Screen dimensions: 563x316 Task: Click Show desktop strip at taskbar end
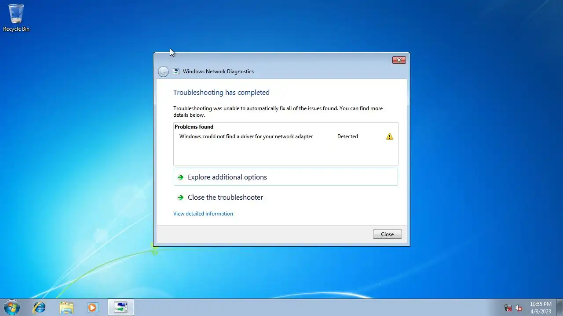559,307
